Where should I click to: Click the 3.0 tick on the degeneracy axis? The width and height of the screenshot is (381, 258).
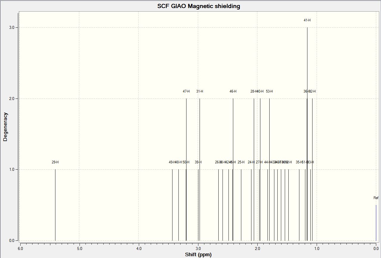11,27
